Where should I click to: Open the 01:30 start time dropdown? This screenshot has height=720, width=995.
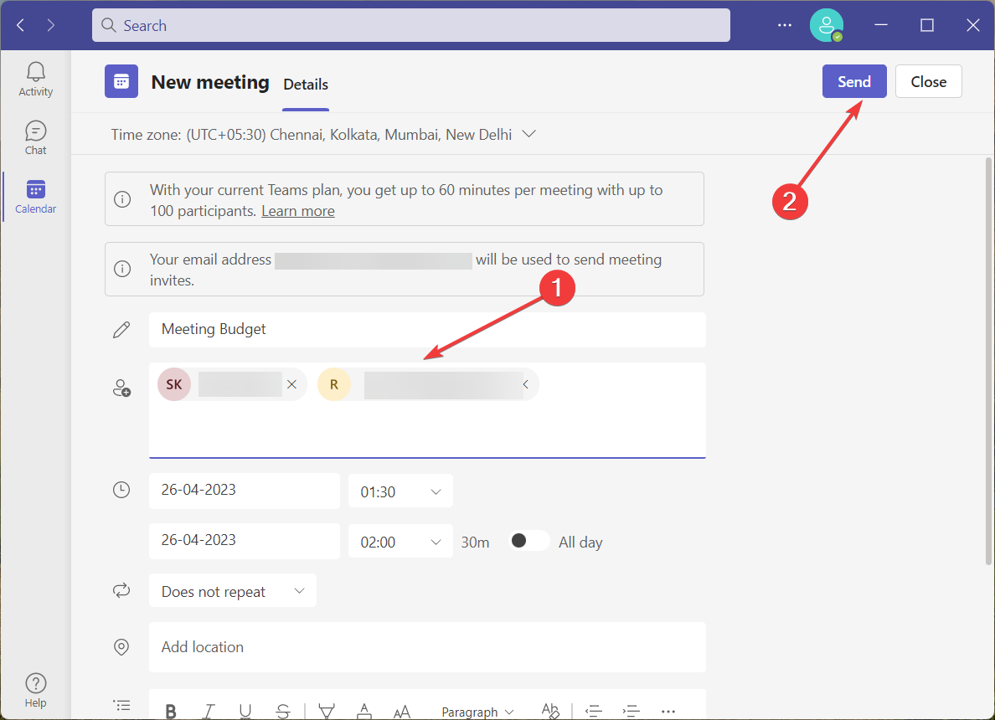(400, 491)
